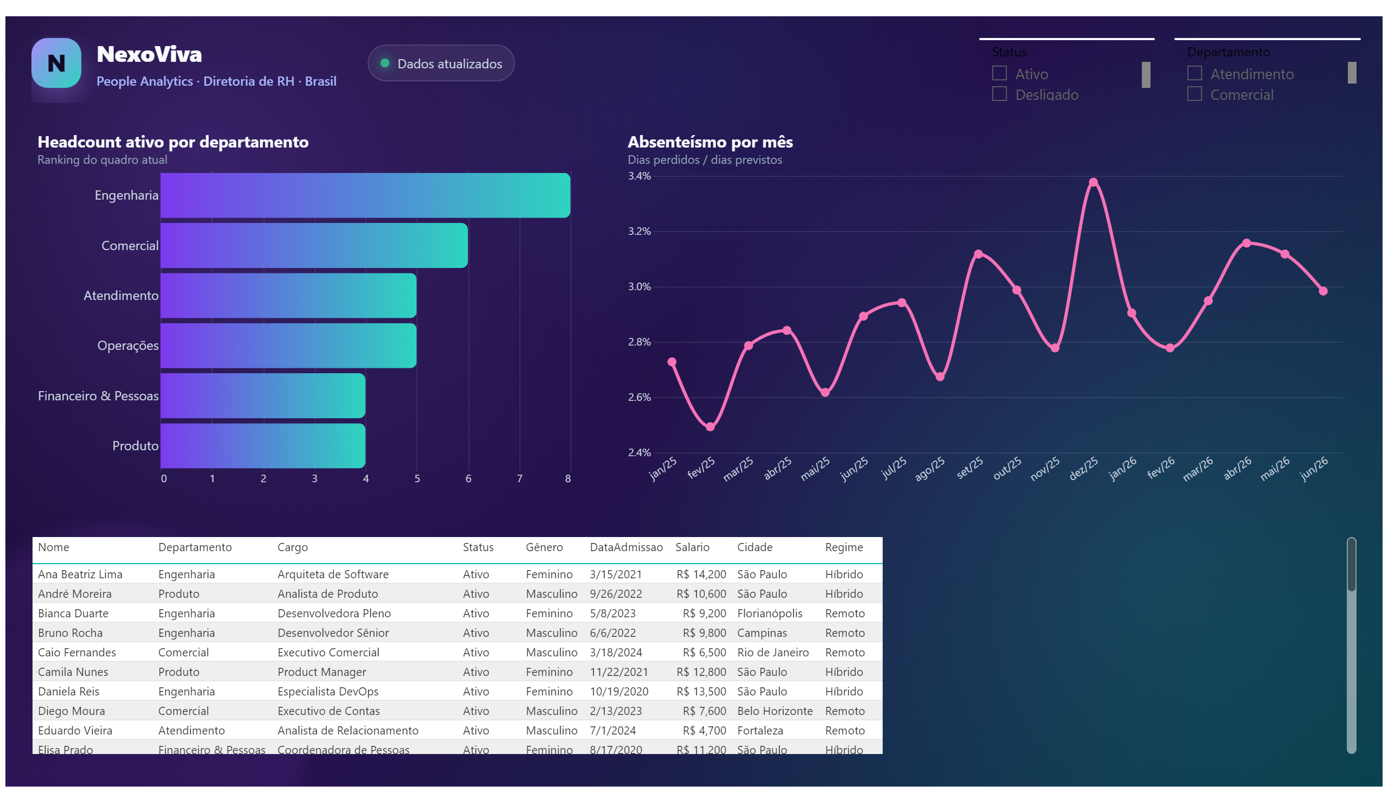
Task: Click the Camila Nunes name cell
Action: 73,672
